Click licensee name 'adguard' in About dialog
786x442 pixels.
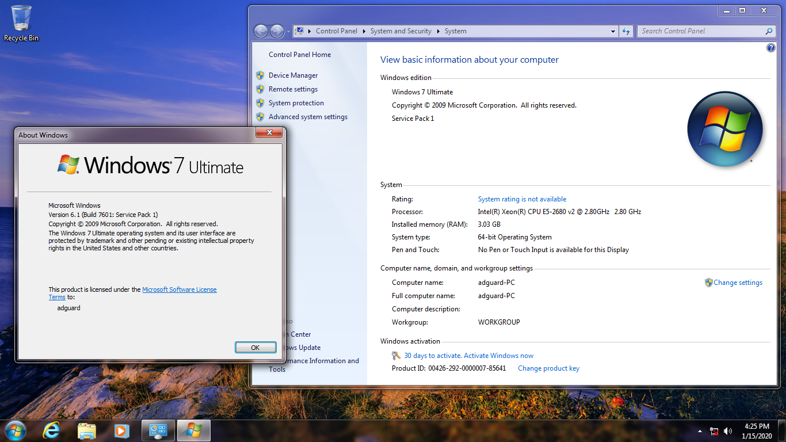68,308
